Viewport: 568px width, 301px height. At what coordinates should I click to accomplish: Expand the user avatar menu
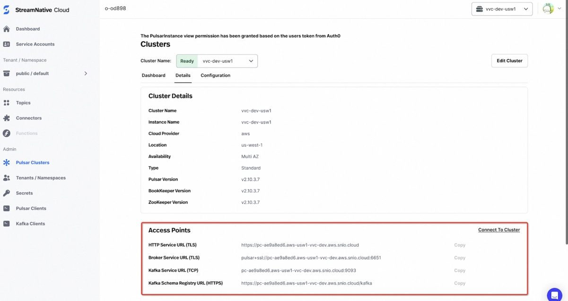[x=552, y=8]
